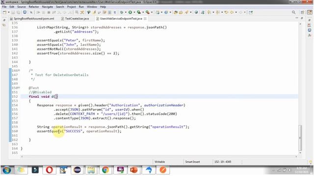The width and height of the screenshot is (314, 176).
Task: Select the UsersWebServiceEndpointTest.java tab
Action: (121, 19)
